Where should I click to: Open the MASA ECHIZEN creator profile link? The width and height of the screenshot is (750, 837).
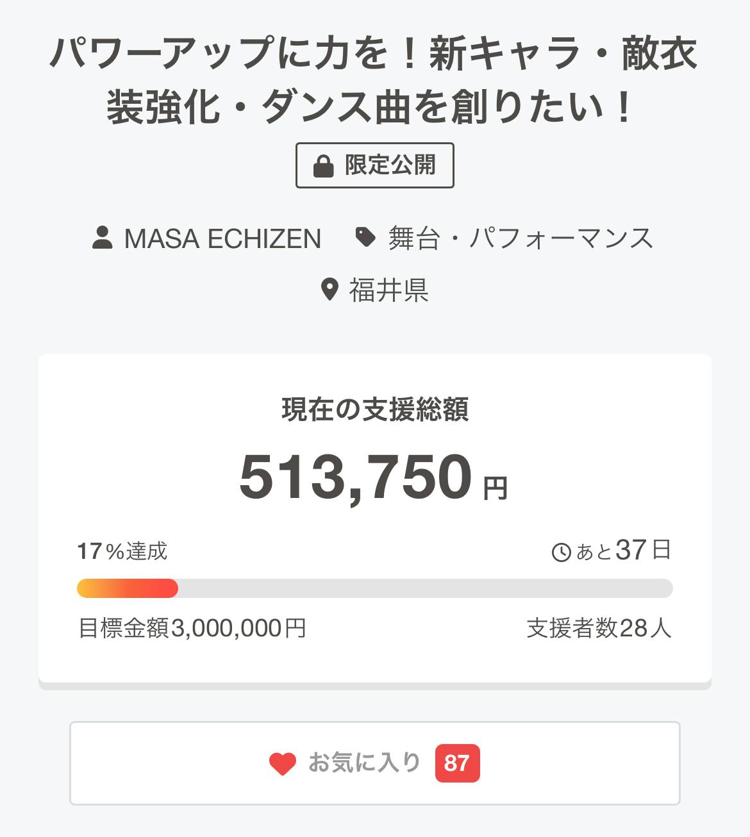(222, 238)
